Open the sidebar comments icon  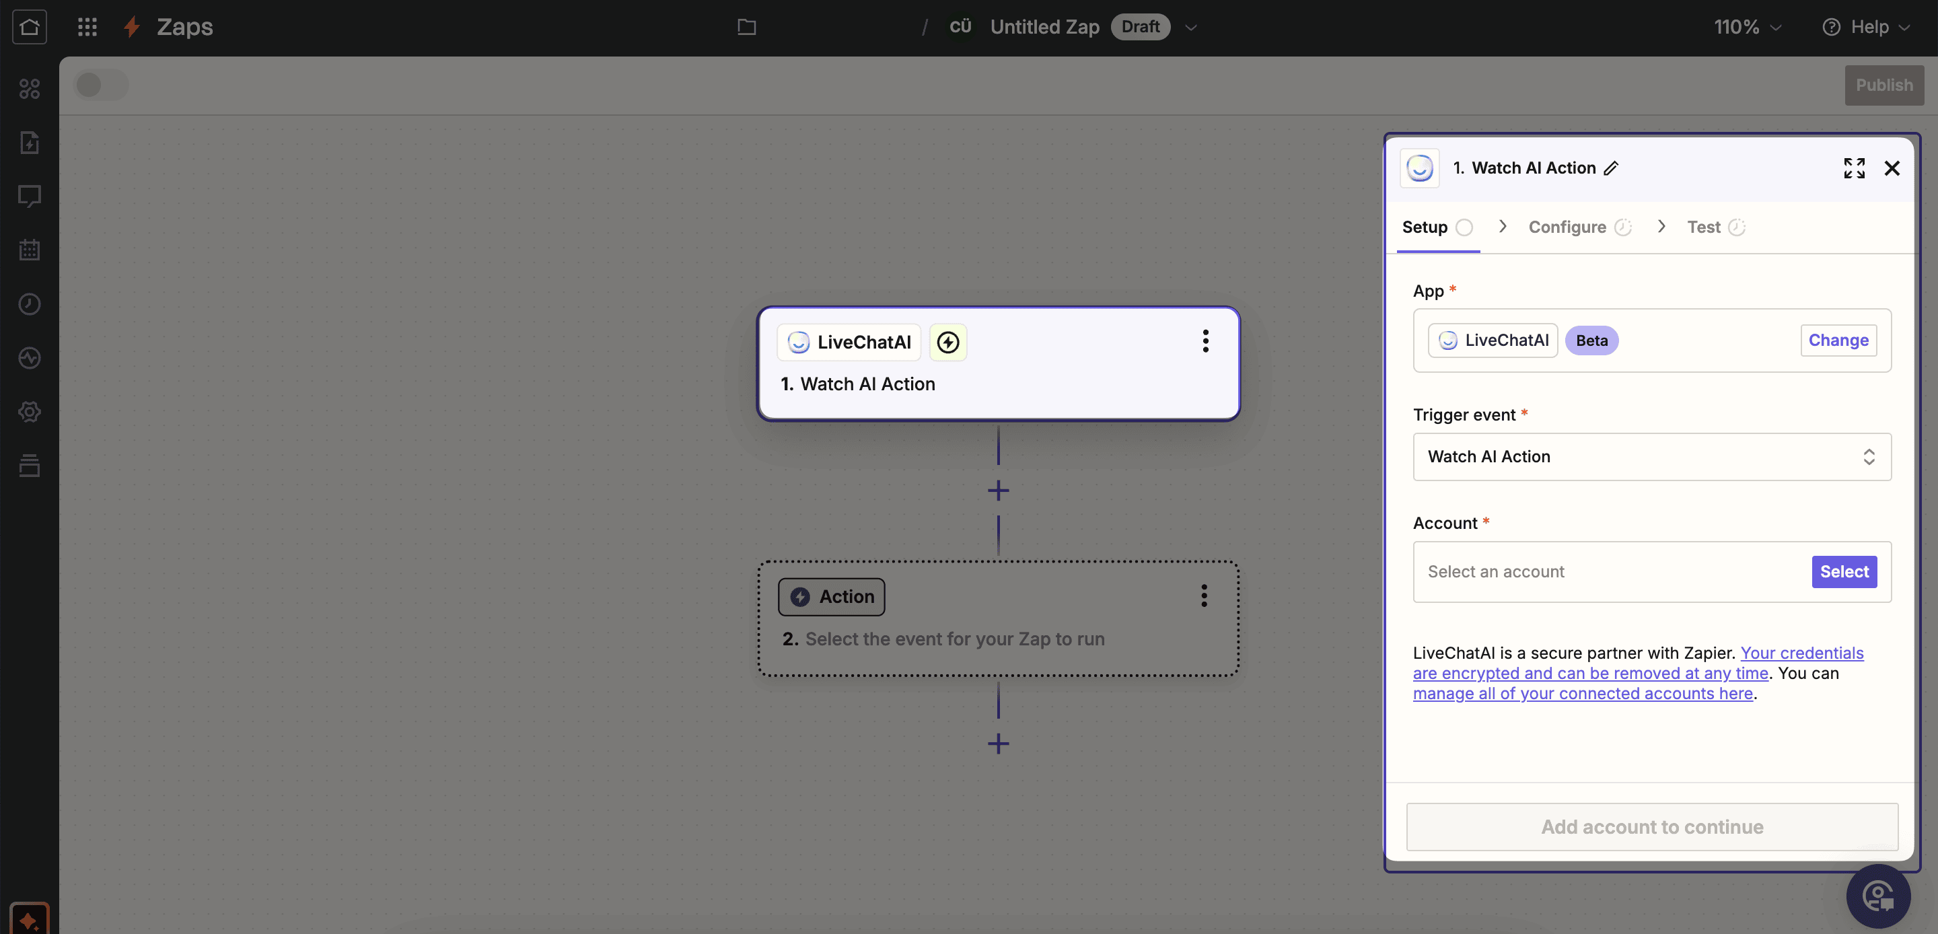tap(30, 196)
